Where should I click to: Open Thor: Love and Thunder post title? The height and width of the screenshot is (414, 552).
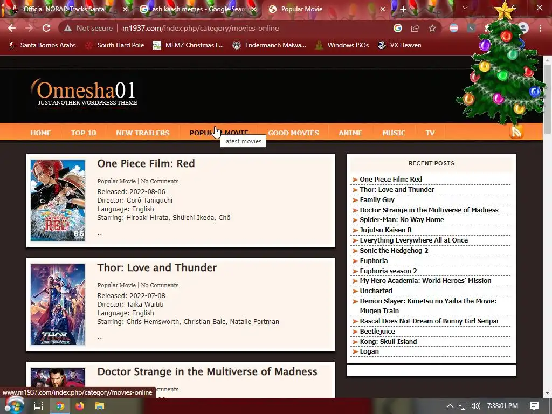pos(157,267)
